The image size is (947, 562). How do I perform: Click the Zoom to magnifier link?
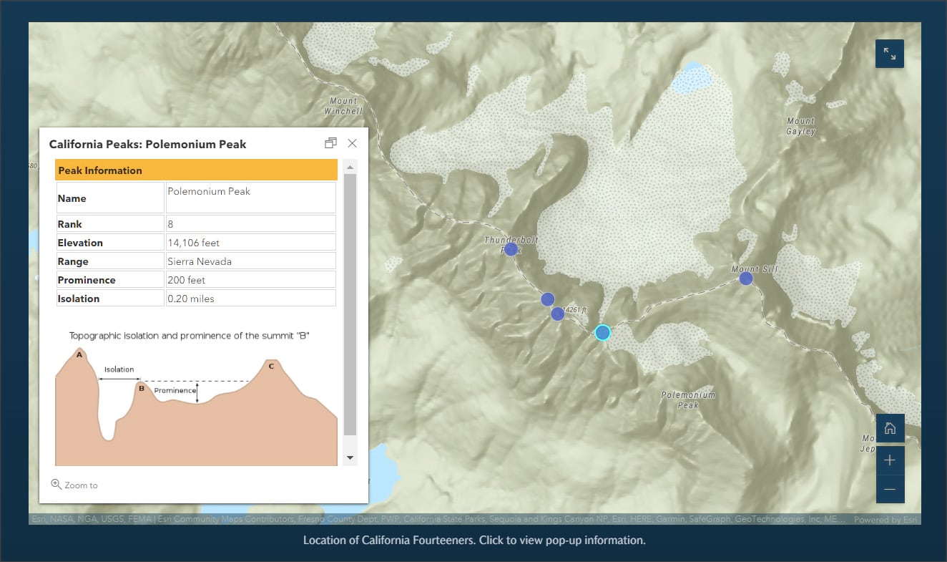tap(74, 485)
